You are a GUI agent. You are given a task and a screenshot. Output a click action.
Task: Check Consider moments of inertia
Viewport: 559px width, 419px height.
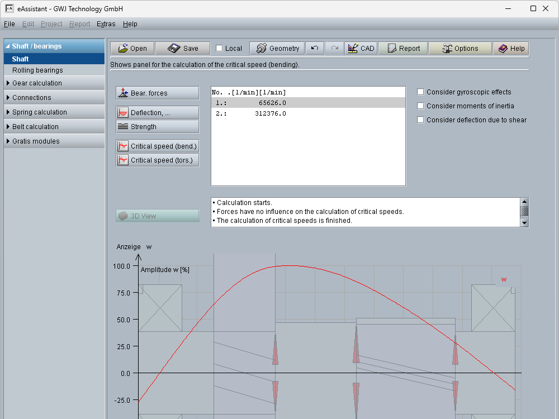[x=421, y=106]
